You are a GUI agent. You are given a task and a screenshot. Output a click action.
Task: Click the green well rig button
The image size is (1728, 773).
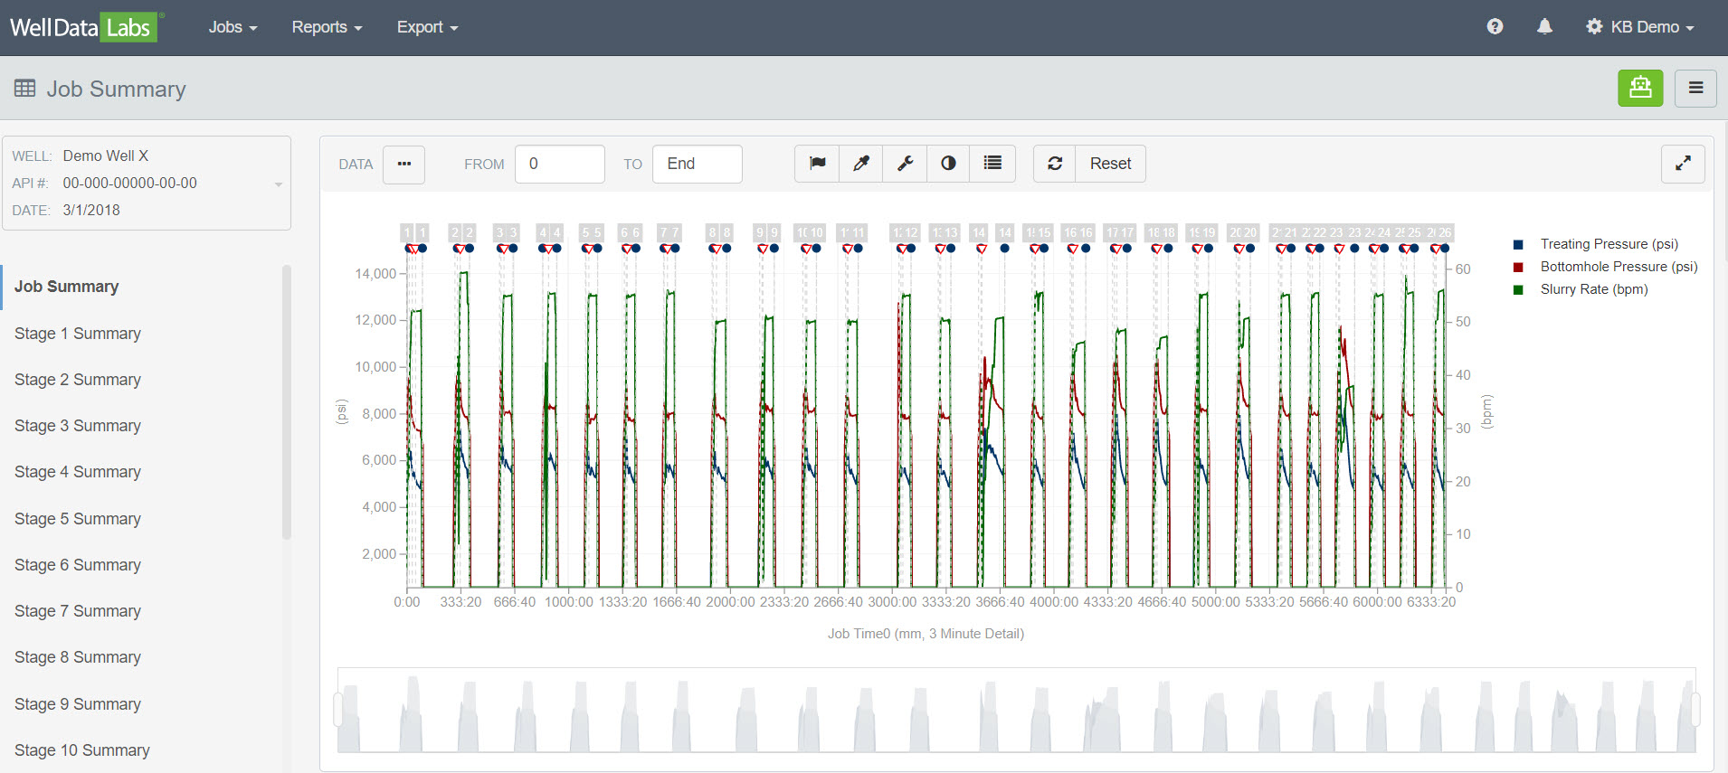[1640, 89]
